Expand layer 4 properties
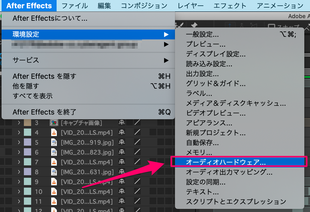Screen dimensions: 310x212 click(x=19, y=132)
